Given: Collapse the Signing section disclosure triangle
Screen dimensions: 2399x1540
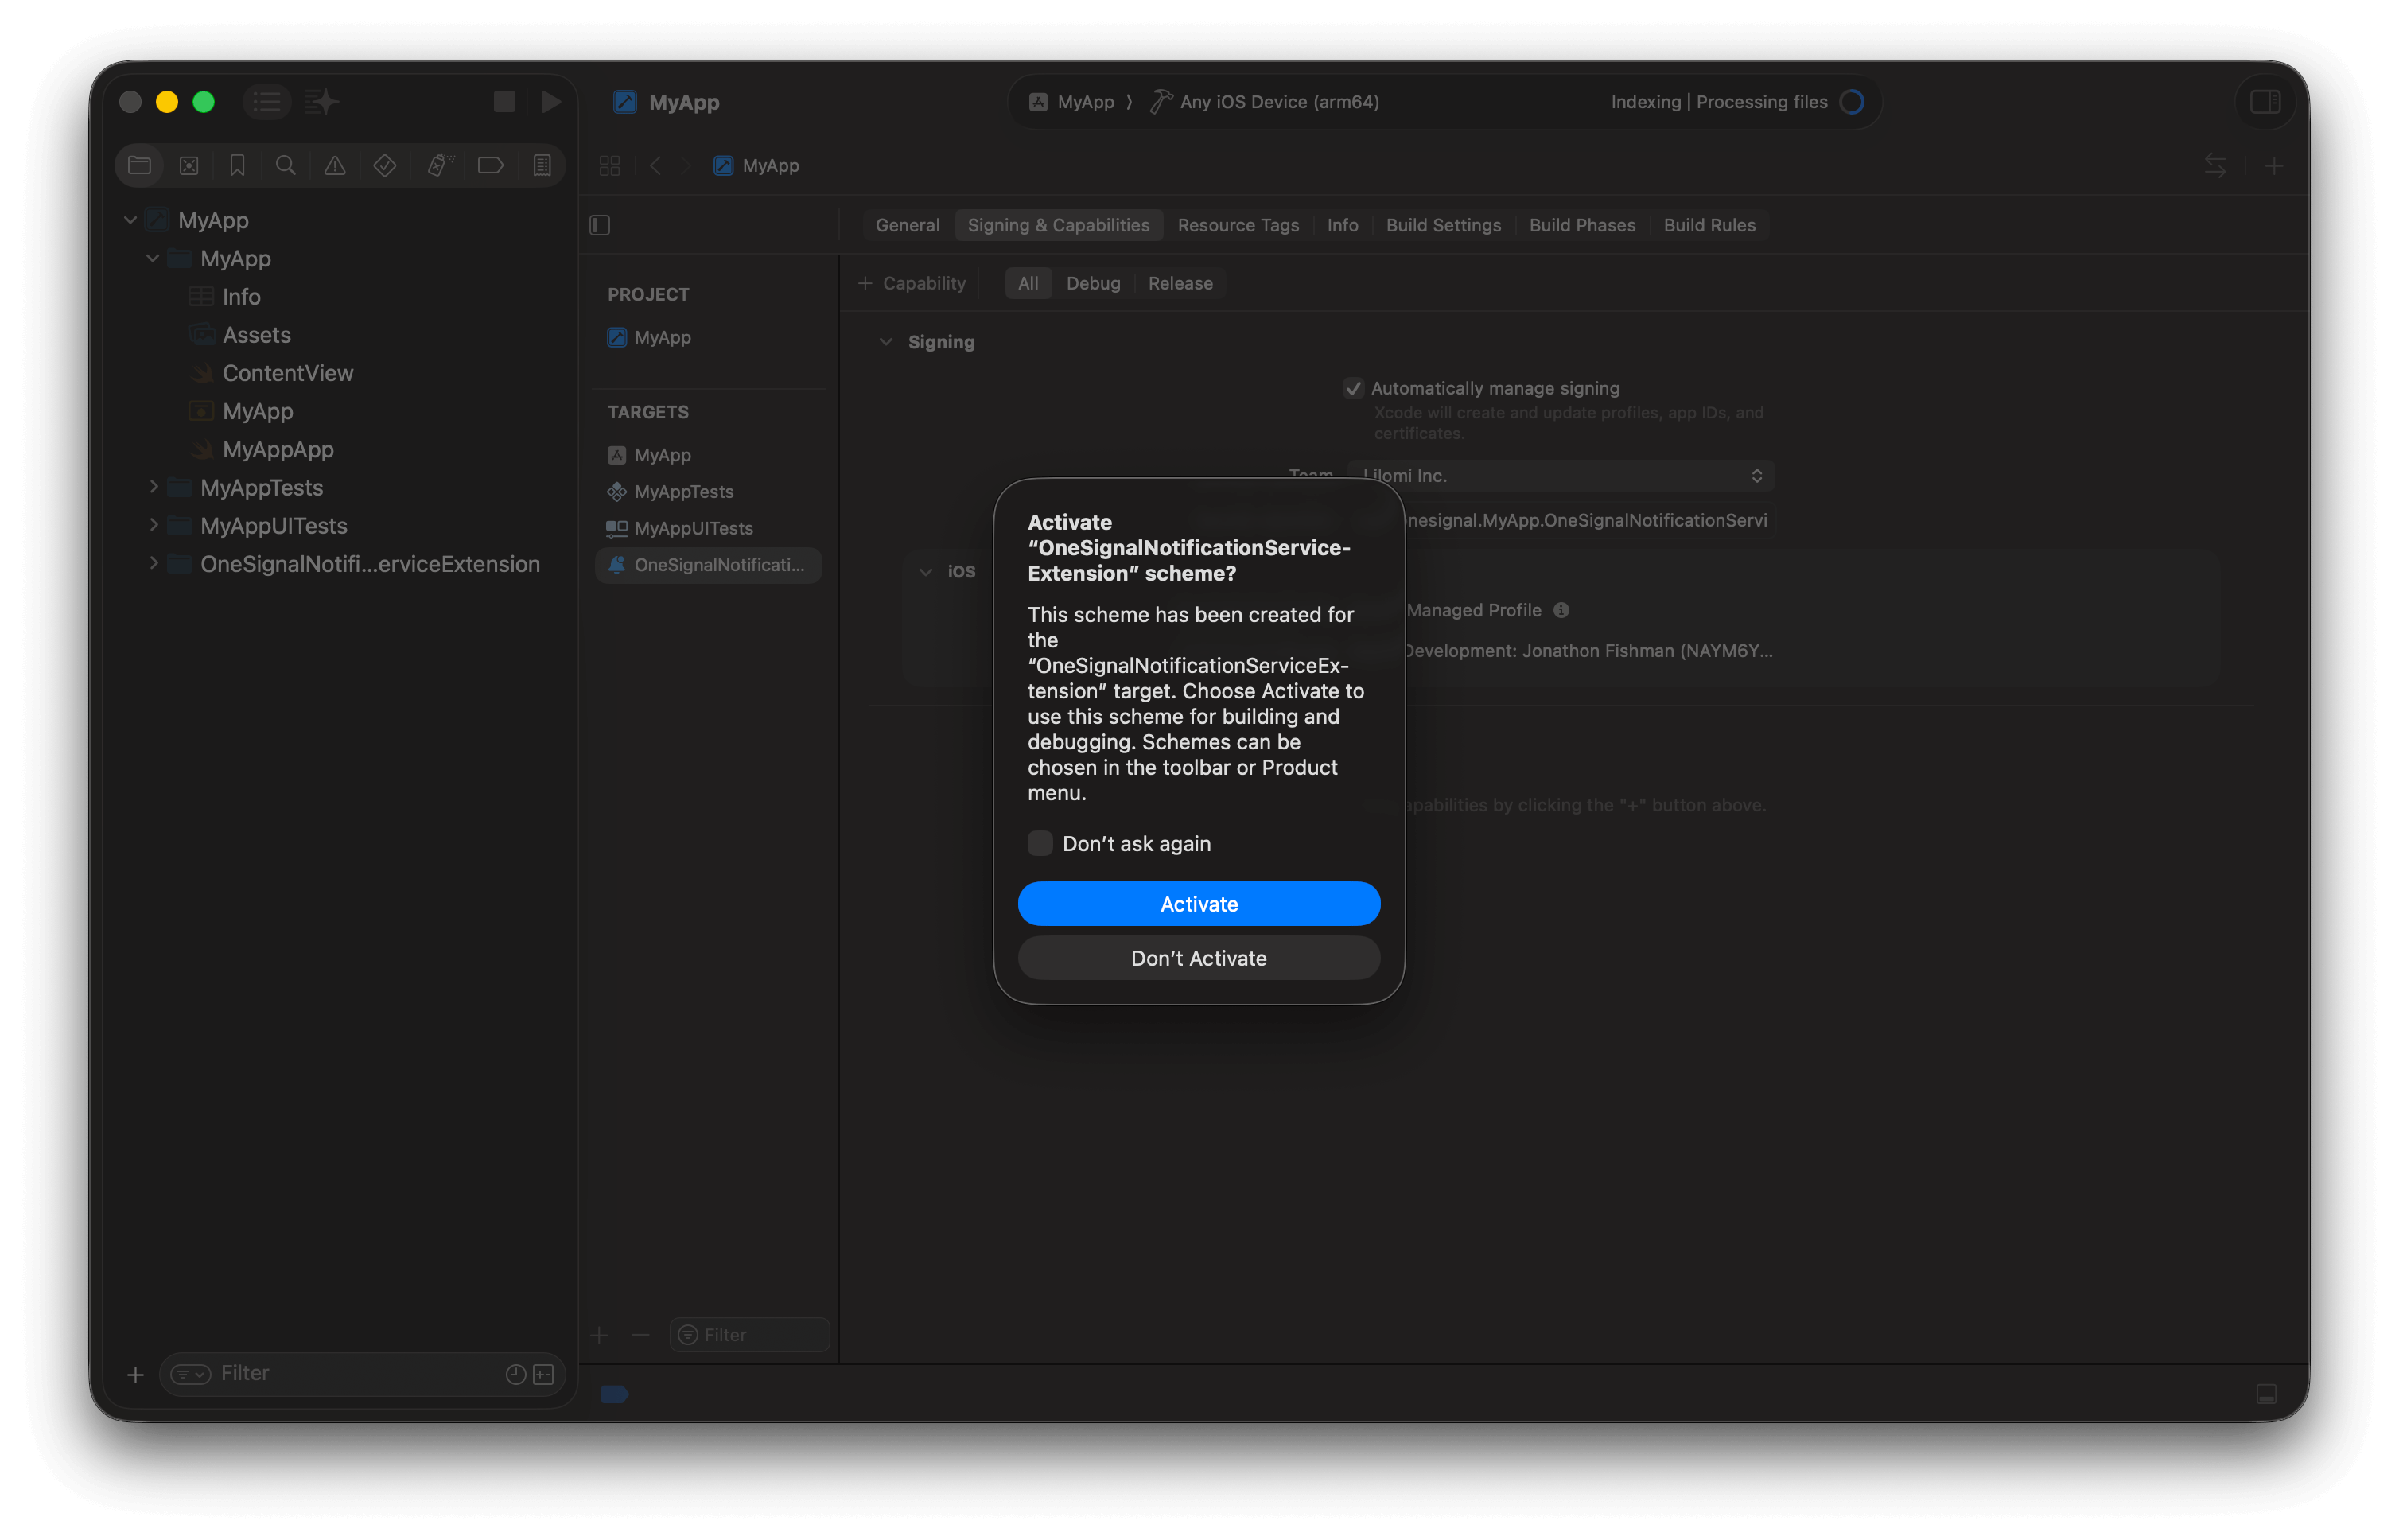Looking at the screenshot, I should point(886,341).
